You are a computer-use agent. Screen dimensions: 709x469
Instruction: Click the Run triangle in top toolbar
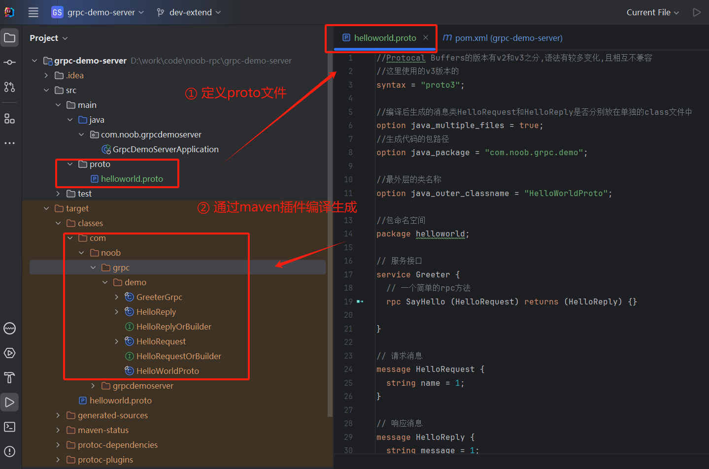pos(697,12)
